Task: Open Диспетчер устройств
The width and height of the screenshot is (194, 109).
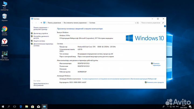Action: (41, 33)
